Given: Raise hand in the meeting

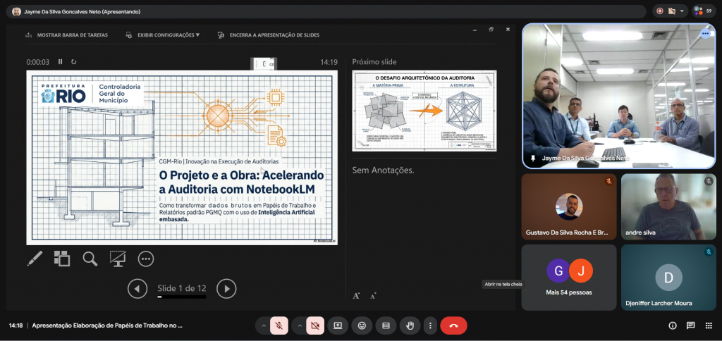Looking at the screenshot, I should (x=410, y=325).
